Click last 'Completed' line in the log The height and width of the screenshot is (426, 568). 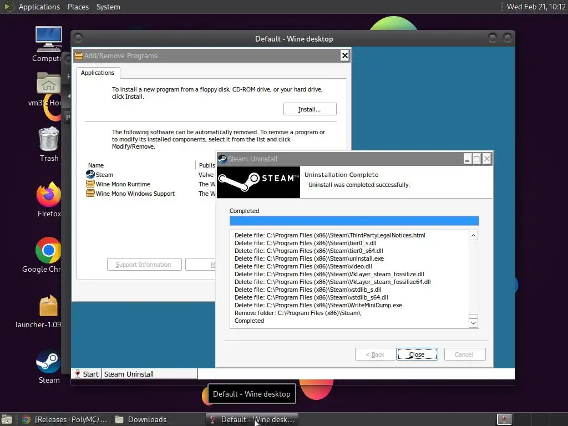[249, 321]
